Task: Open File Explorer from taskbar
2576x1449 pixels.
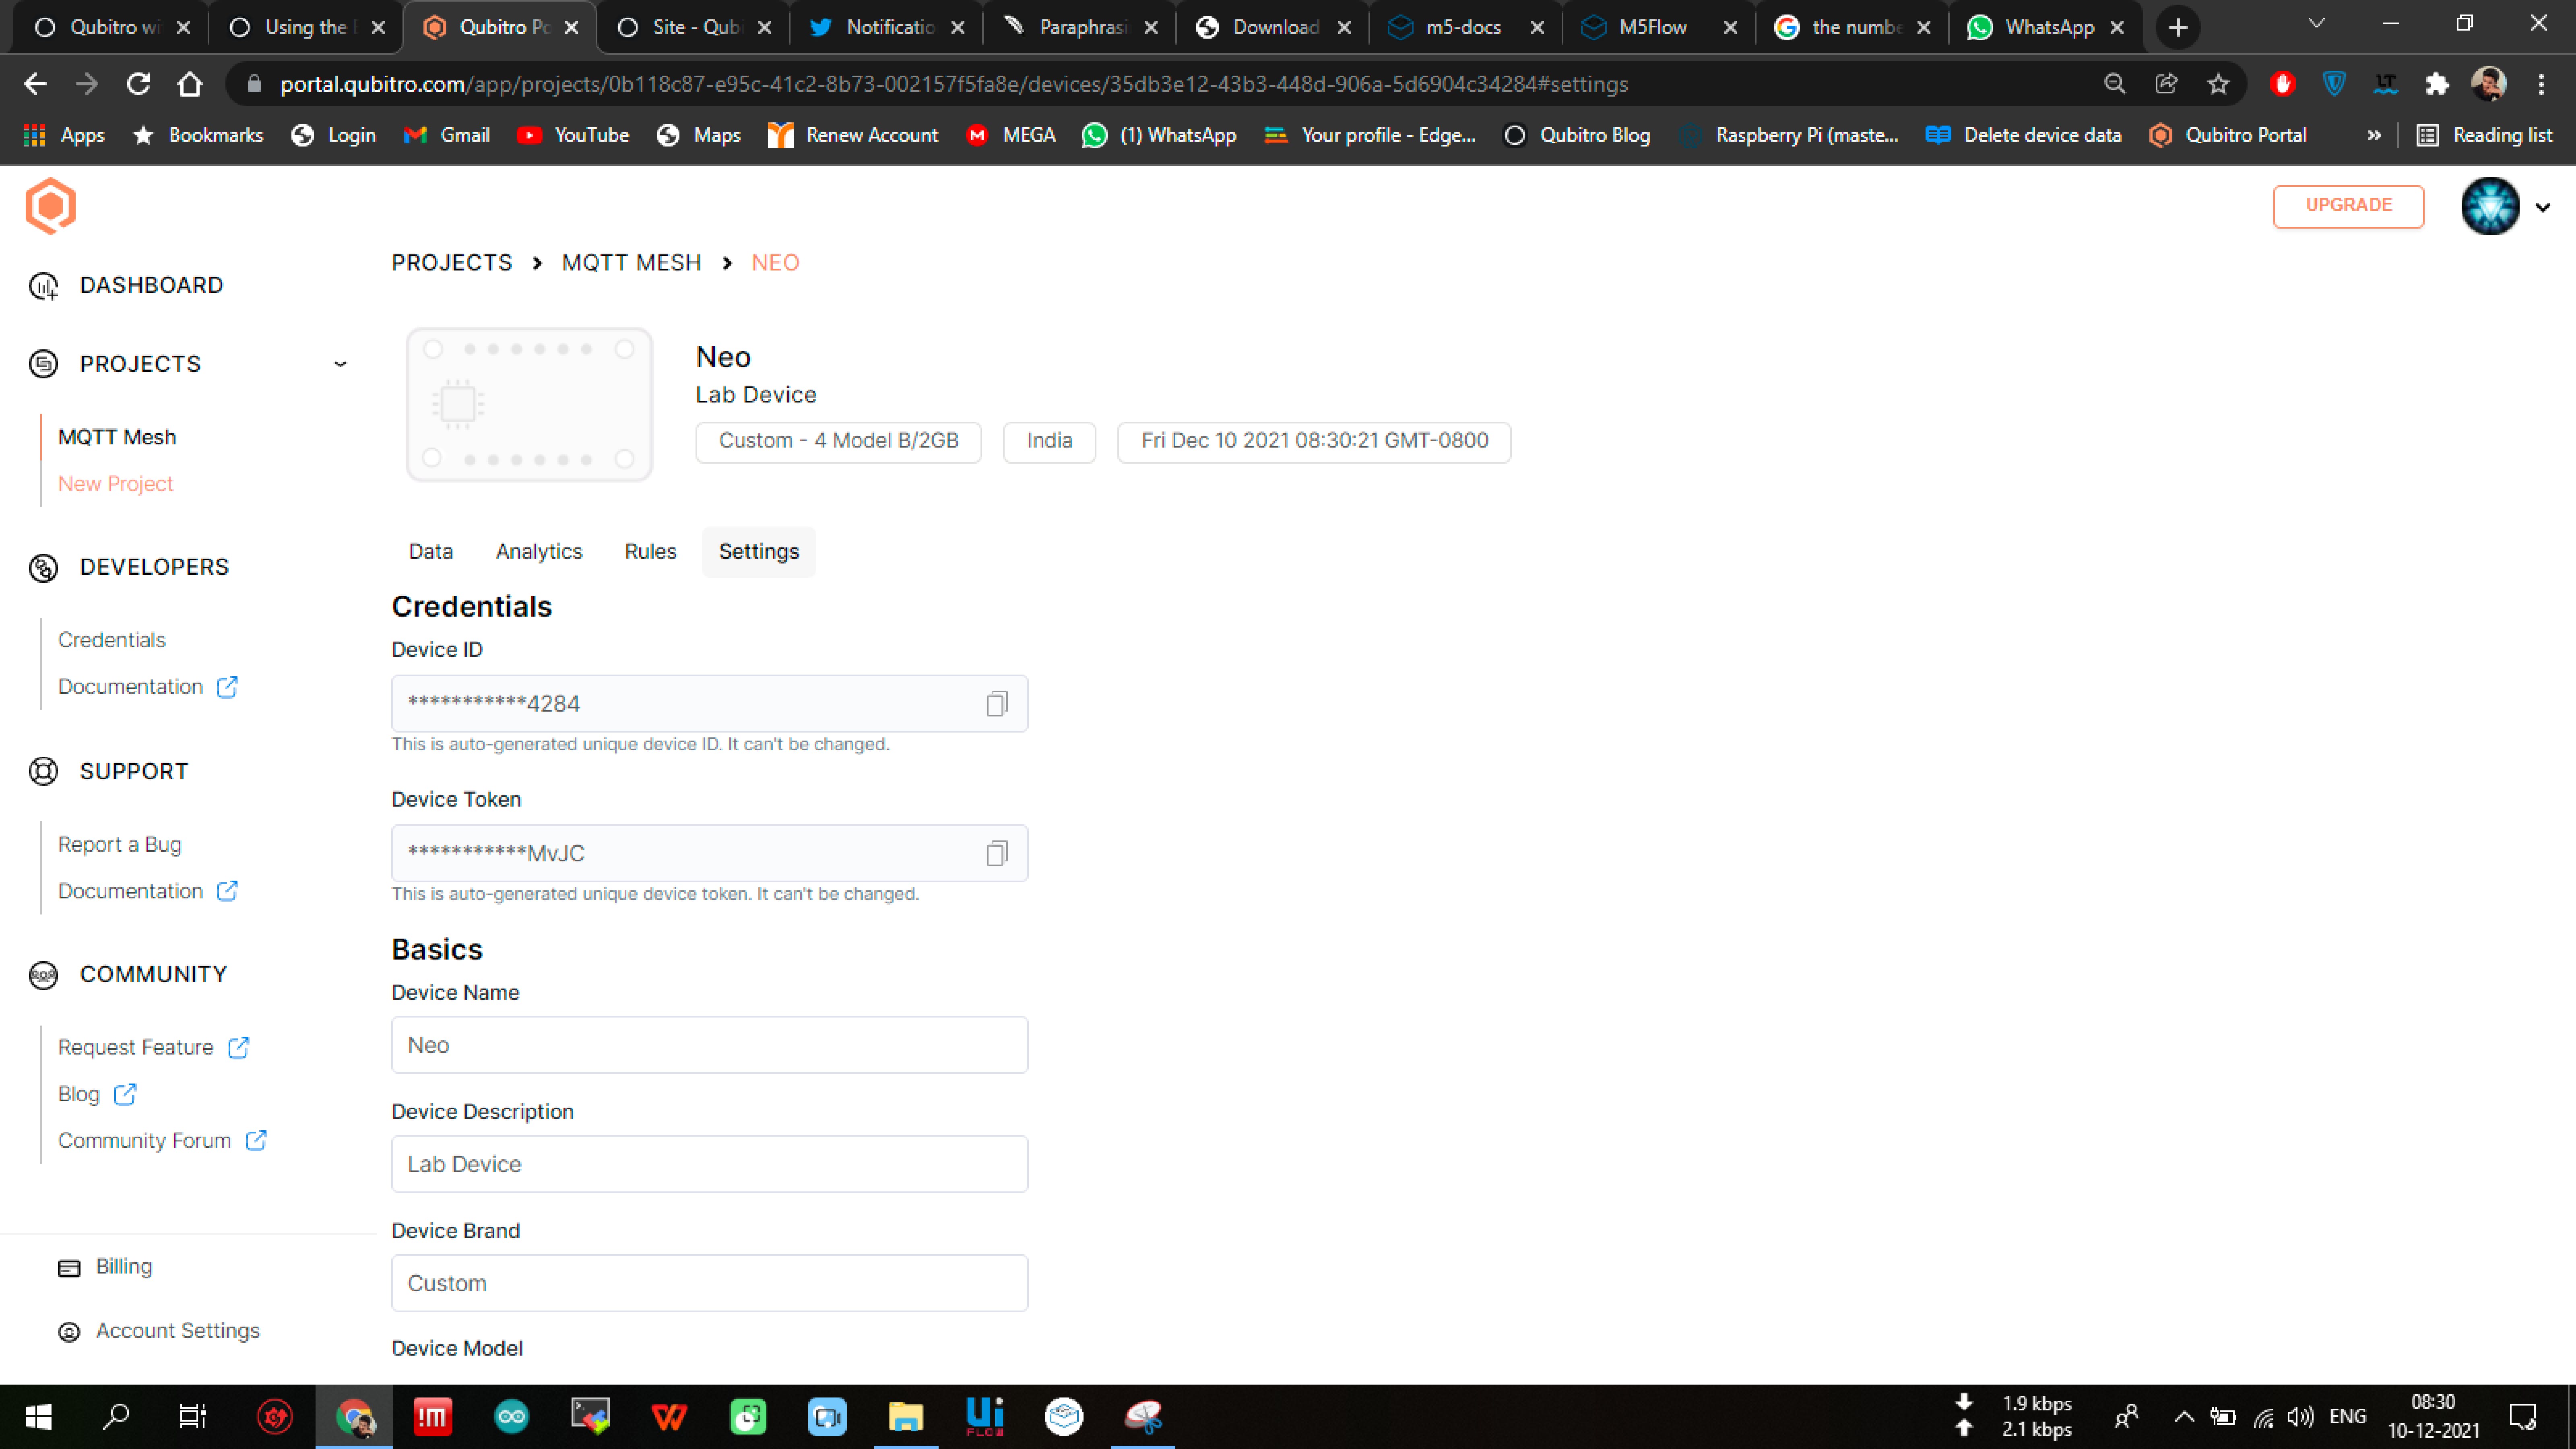Action: 906,1416
